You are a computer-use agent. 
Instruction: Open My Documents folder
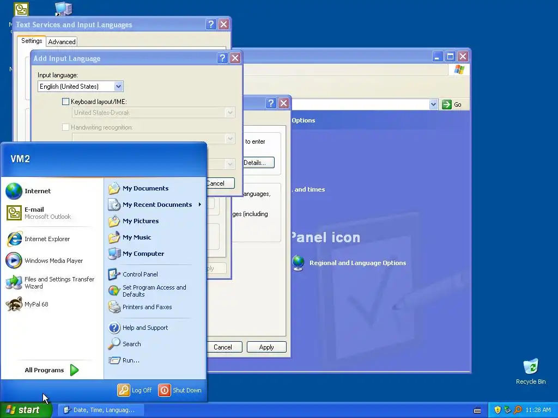139,188
